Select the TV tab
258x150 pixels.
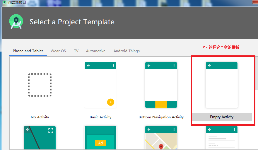pyautogui.click(x=76, y=51)
